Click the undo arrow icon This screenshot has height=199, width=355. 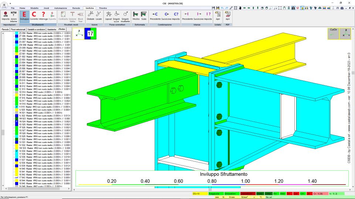click(222, 8)
